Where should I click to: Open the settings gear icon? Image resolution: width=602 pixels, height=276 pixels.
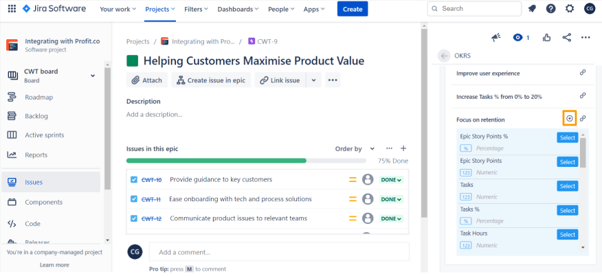[570, 8]
